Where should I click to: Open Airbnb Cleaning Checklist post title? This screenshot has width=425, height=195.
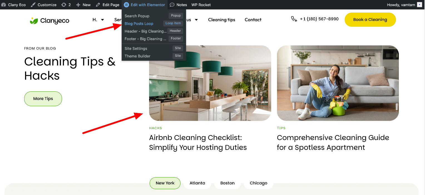(x=198, y=142)
